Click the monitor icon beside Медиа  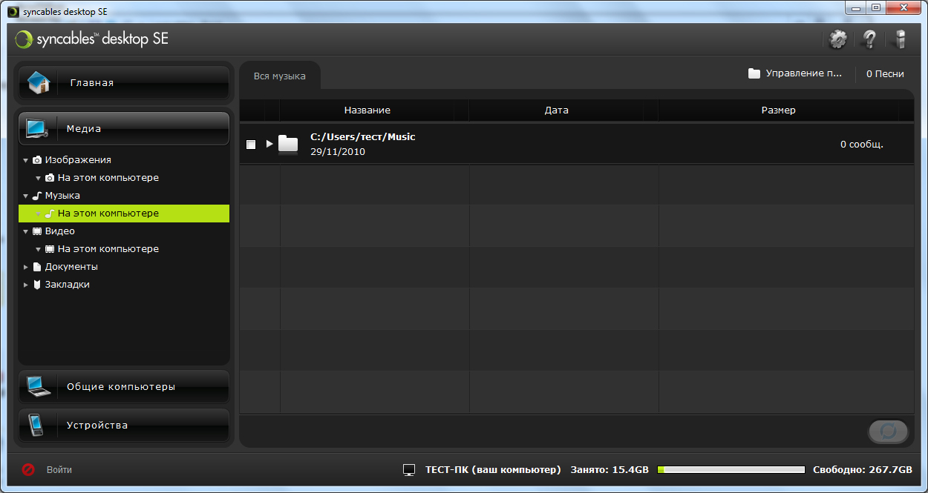[37, 128]
